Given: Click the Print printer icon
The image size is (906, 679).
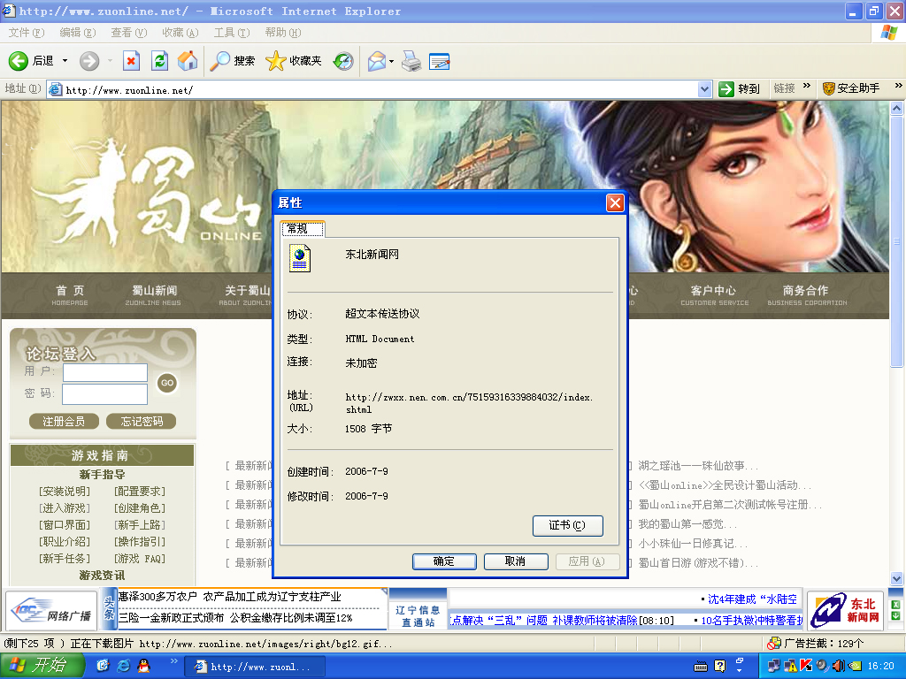Looking at the screenshot, I should tap(411, 61).
